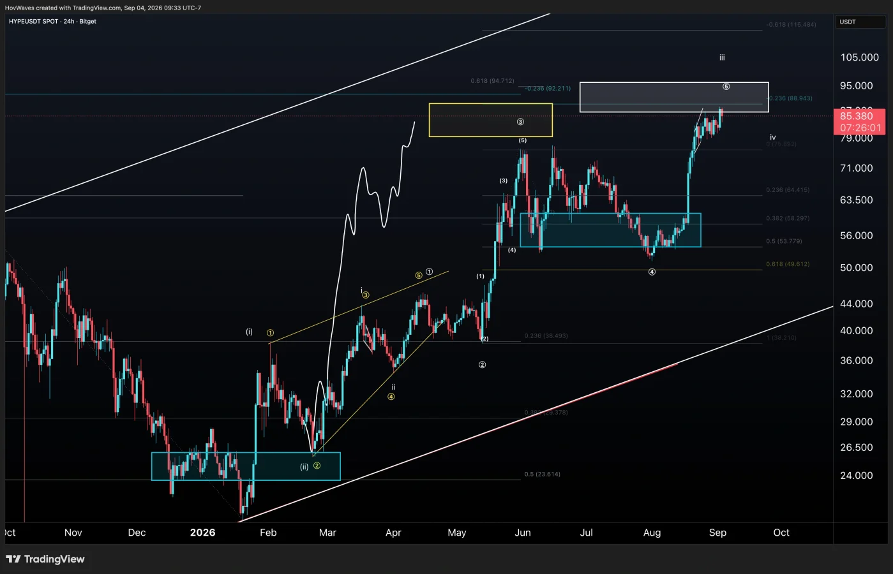Select the 0.618 (49.612) Fibonacci label
The width and height of the screenshot is (893, 574).
pyautogui.click(x=788, y=264)
